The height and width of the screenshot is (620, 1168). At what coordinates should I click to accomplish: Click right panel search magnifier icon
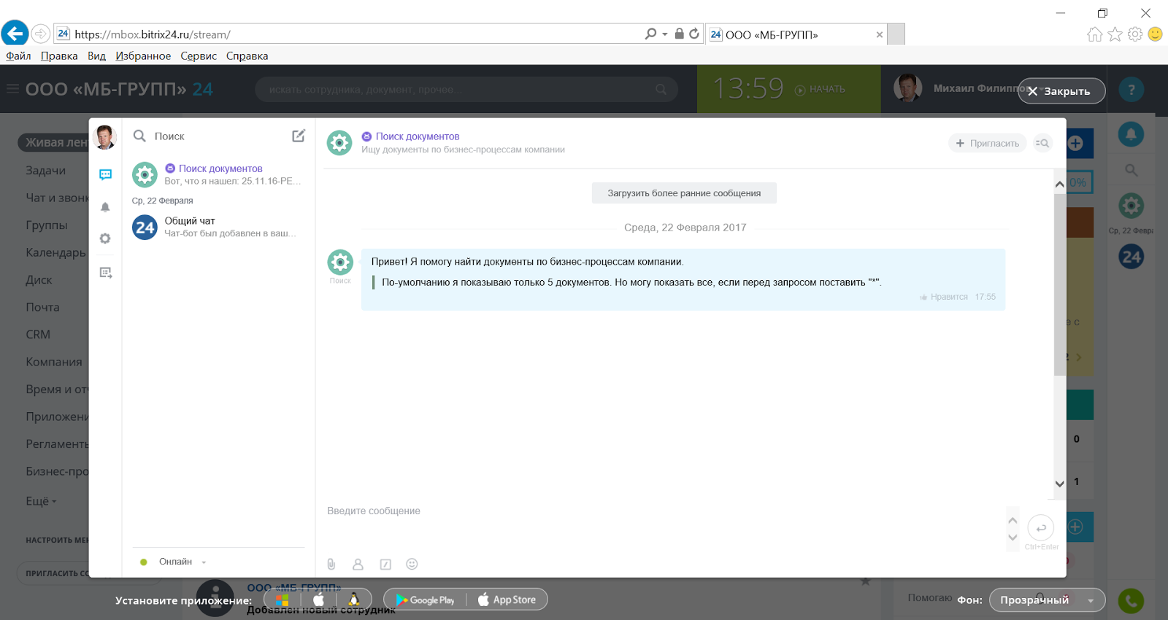click(x=1131, y=170)
